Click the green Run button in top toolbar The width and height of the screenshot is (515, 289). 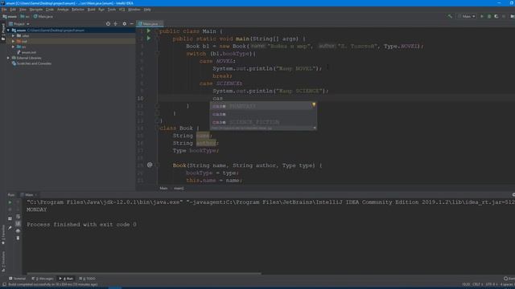[482, 16]
